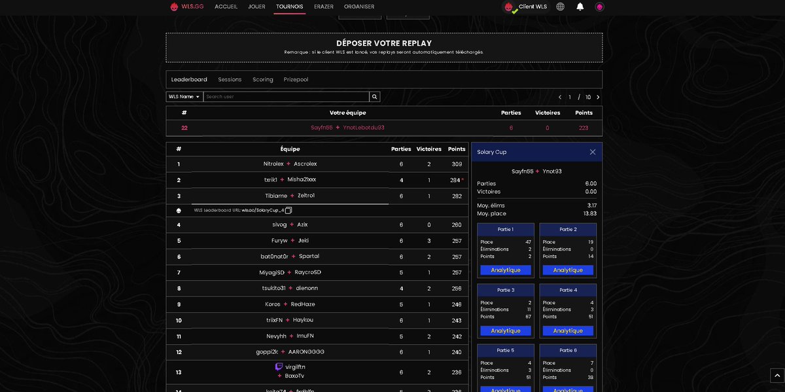The image size is (785, 392).
Task: Switch to the Sessions tab
Action: (x=230, y=79)
